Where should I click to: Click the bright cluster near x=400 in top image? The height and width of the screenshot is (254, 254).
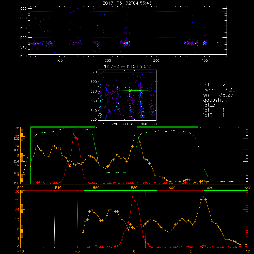coord(205,43)
